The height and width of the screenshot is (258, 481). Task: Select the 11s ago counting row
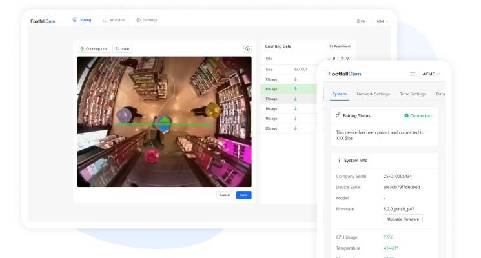point(289,79)
